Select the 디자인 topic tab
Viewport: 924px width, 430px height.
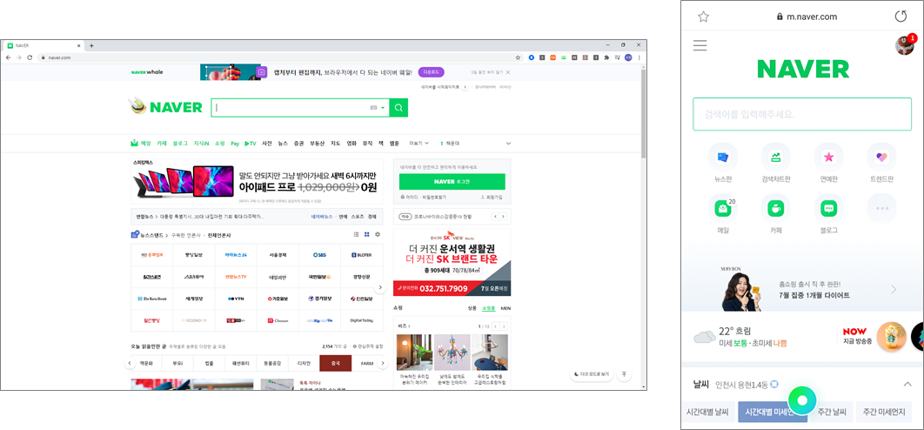(304, 363)
